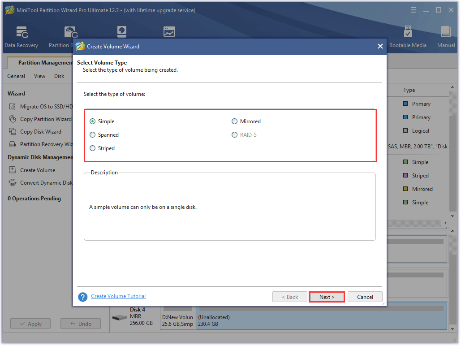Image resolution: width=461 pixels, height=346 pixels.
Task: Click the Disk Benchmark toolbar icon
Action: pyautogui.click(x=122, y=32)
